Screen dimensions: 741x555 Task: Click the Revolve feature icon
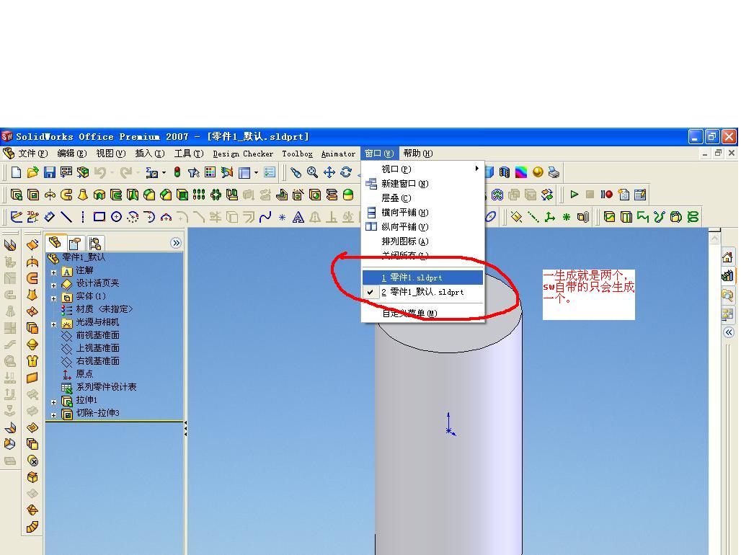tap(50, 195)
